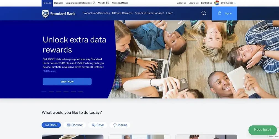
Task: Select fifth carousel slide indicator
Action: tap(73, 92)
